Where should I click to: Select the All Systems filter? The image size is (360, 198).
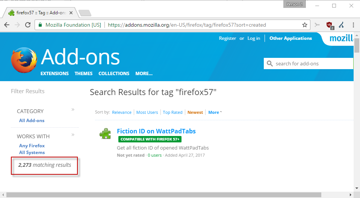(x=32, y=153)
